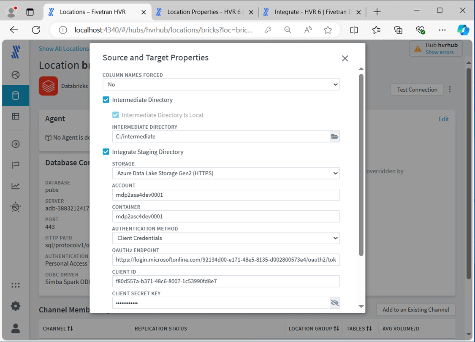The height and width of the screenshot is (342, 475).
Task: Toggle Integrate Staging Directory checkbox
Action: (x=106, y=152)
